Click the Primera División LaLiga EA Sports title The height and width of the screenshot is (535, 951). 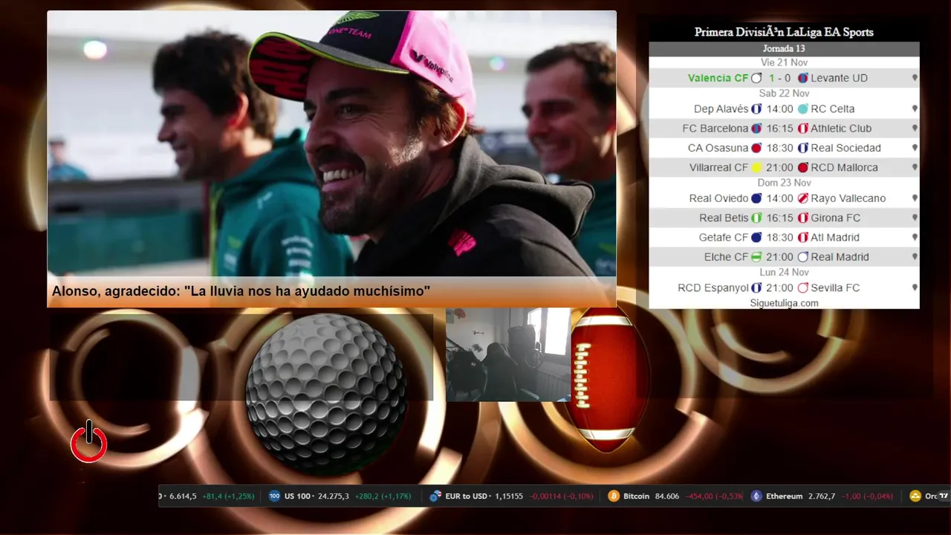point(784,32)
